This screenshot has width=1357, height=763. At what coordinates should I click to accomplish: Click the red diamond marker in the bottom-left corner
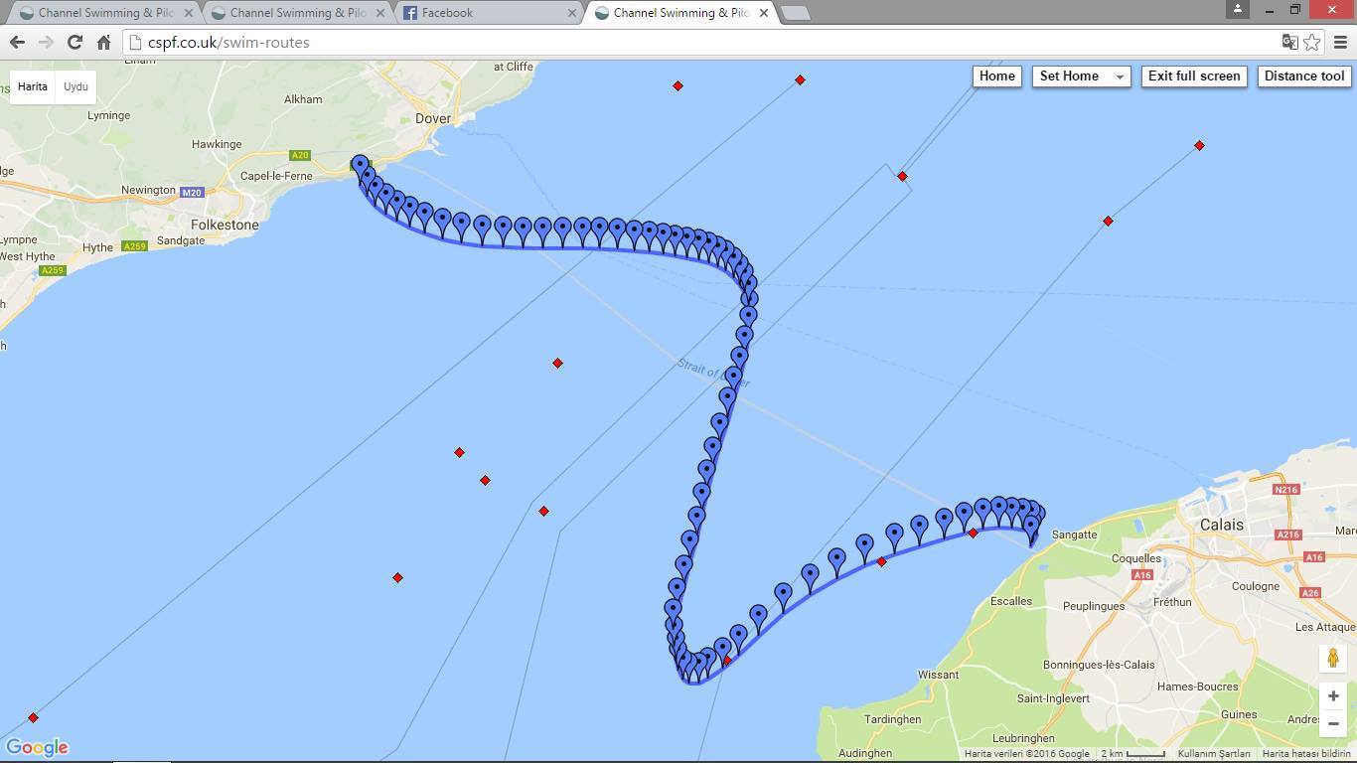point(33,717)
